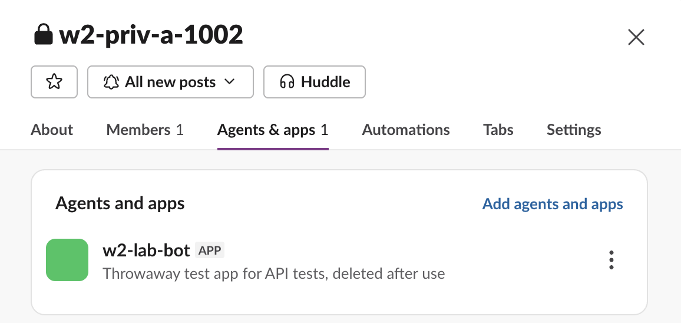Close the channel details dialog
The height and width of the screenshot is (323, 681).
pyautogui.click(x=636, y=38)
